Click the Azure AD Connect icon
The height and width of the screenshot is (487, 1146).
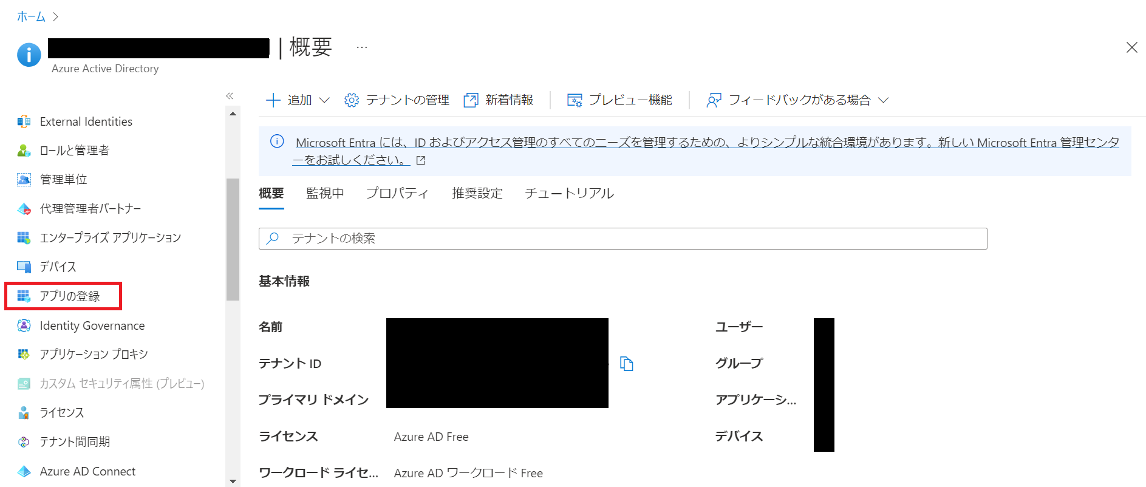tap(24, 471)
